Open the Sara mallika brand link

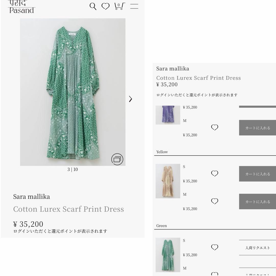tap(31, 197)
